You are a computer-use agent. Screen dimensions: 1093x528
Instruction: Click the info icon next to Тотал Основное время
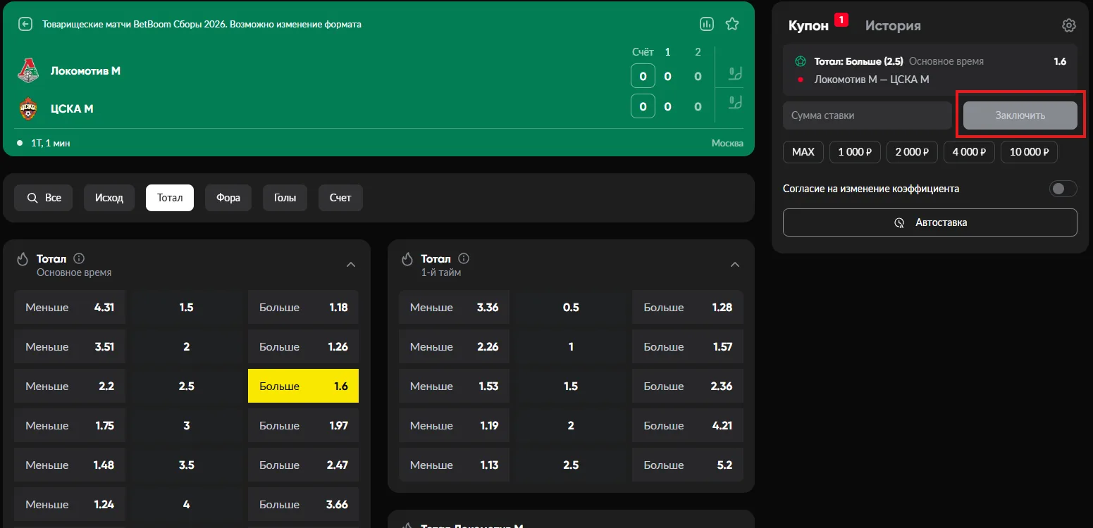79,258
